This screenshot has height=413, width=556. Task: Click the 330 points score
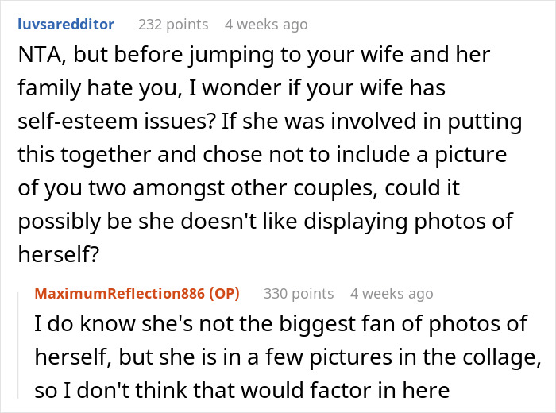[x=299, y=294]
